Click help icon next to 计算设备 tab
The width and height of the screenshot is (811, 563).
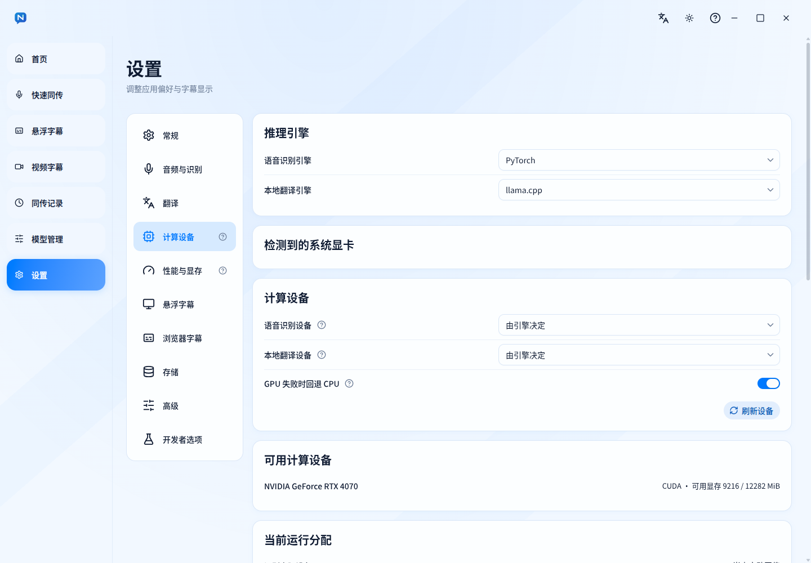coord(223,236)
